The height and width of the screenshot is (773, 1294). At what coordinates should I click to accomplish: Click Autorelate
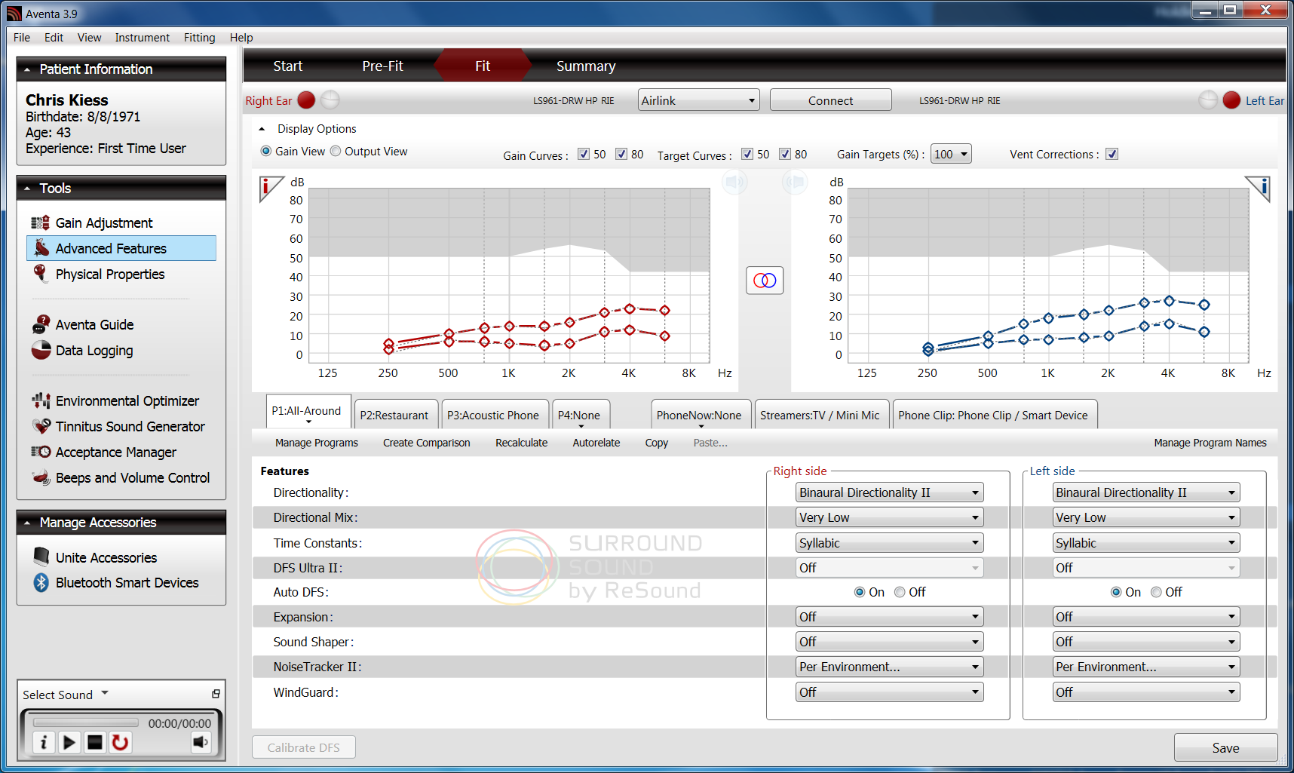(x=596, y=443)
